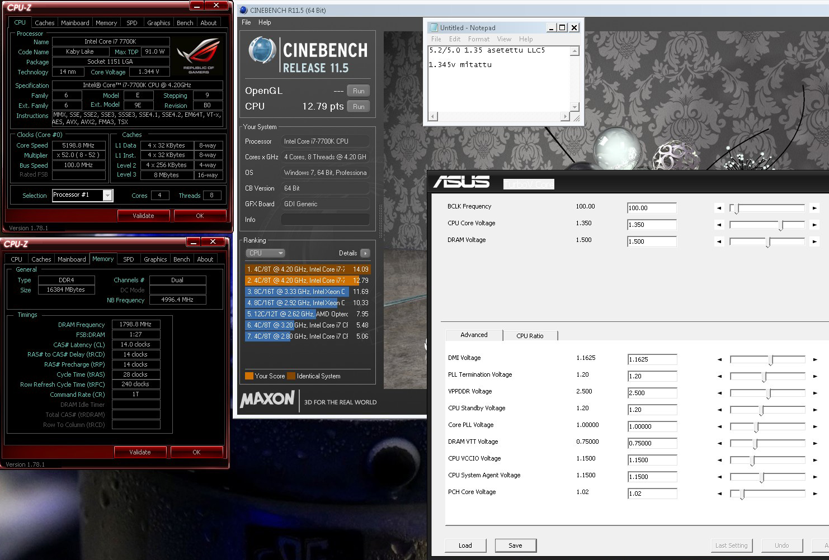Screen dimensions: 829x560
Task: Switch to the CPU Ratio tab
Action: click(530, 336)
